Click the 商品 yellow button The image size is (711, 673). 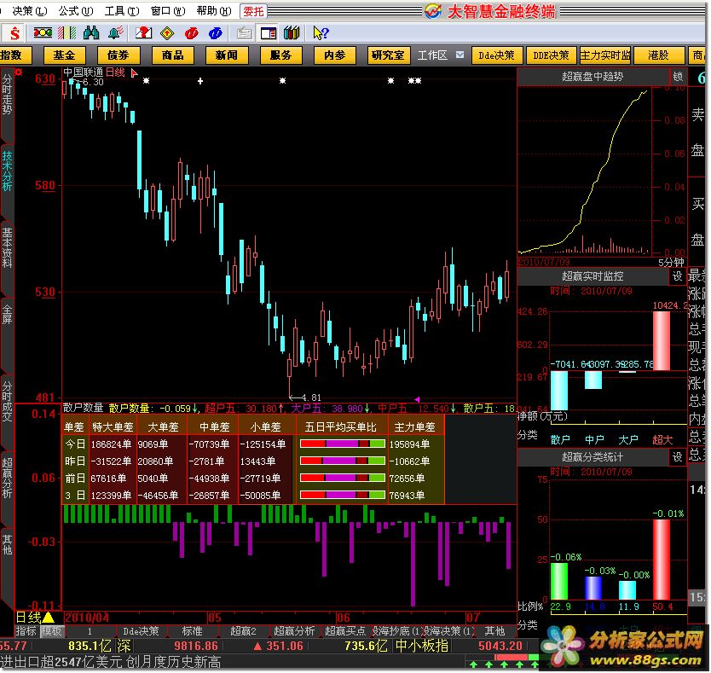[x=173, y=55]
